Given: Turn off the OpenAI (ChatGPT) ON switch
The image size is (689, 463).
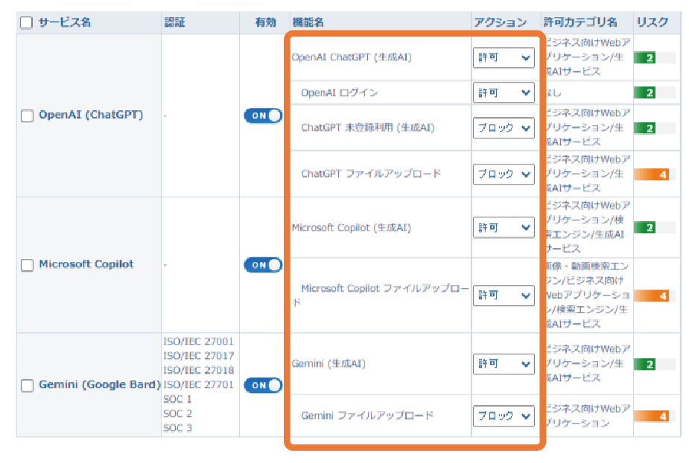Looking at the screenshot, I should click(263, 115).
